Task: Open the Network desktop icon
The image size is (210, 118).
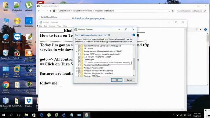Action: tap(6, 38)
